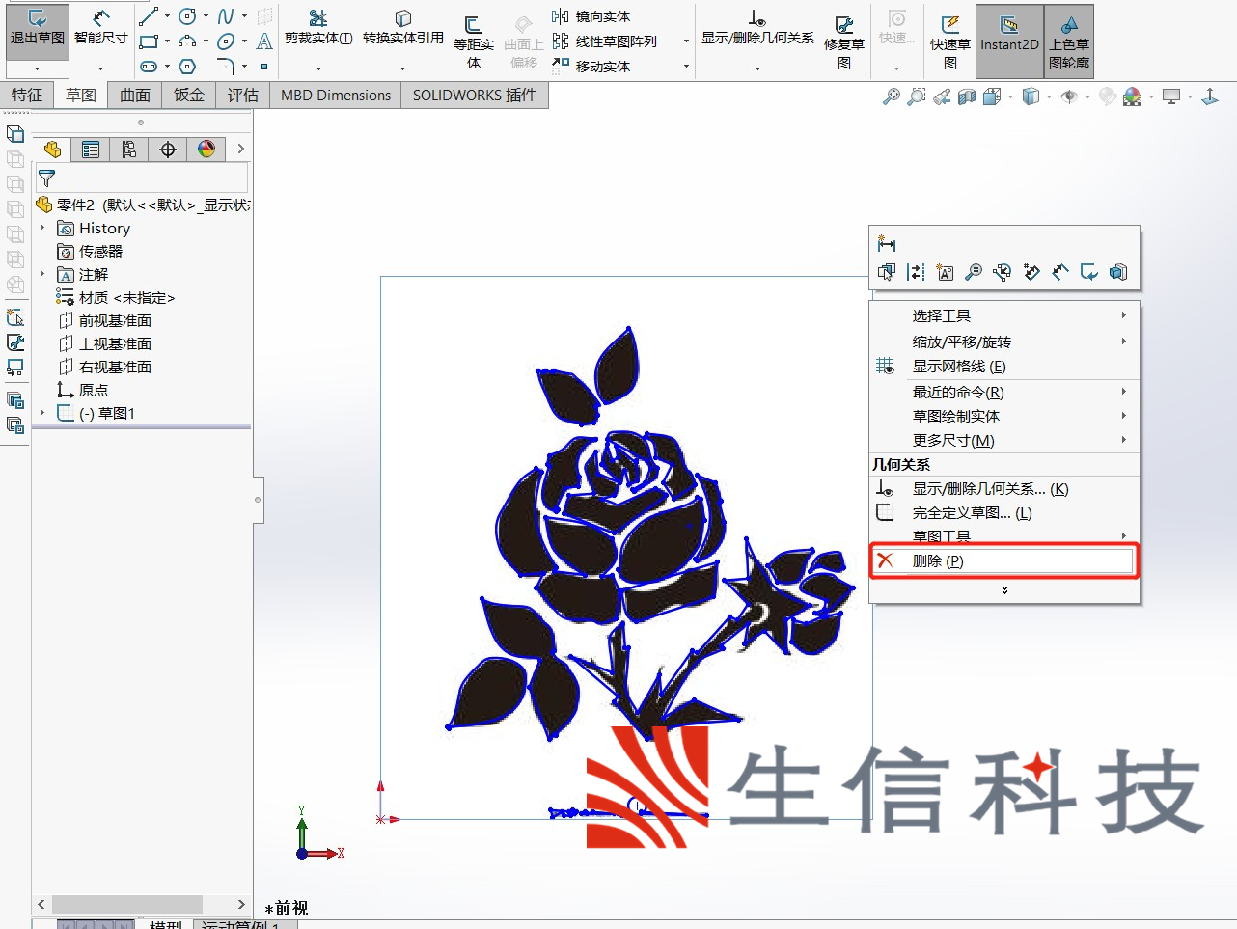Image resolution: width=1237 pixels, height=929 pixels.
Task: Click Move Entities (移动实体)
Action: (591, 67)
